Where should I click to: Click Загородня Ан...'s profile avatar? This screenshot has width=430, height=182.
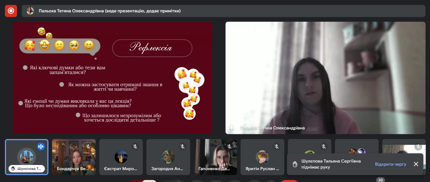[168, 157]
